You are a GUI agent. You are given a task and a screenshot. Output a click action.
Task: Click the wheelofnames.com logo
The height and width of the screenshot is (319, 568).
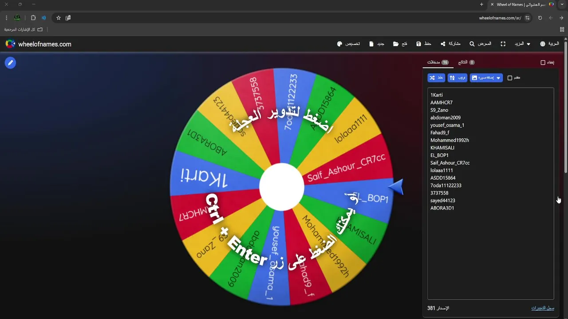point(38,44)
